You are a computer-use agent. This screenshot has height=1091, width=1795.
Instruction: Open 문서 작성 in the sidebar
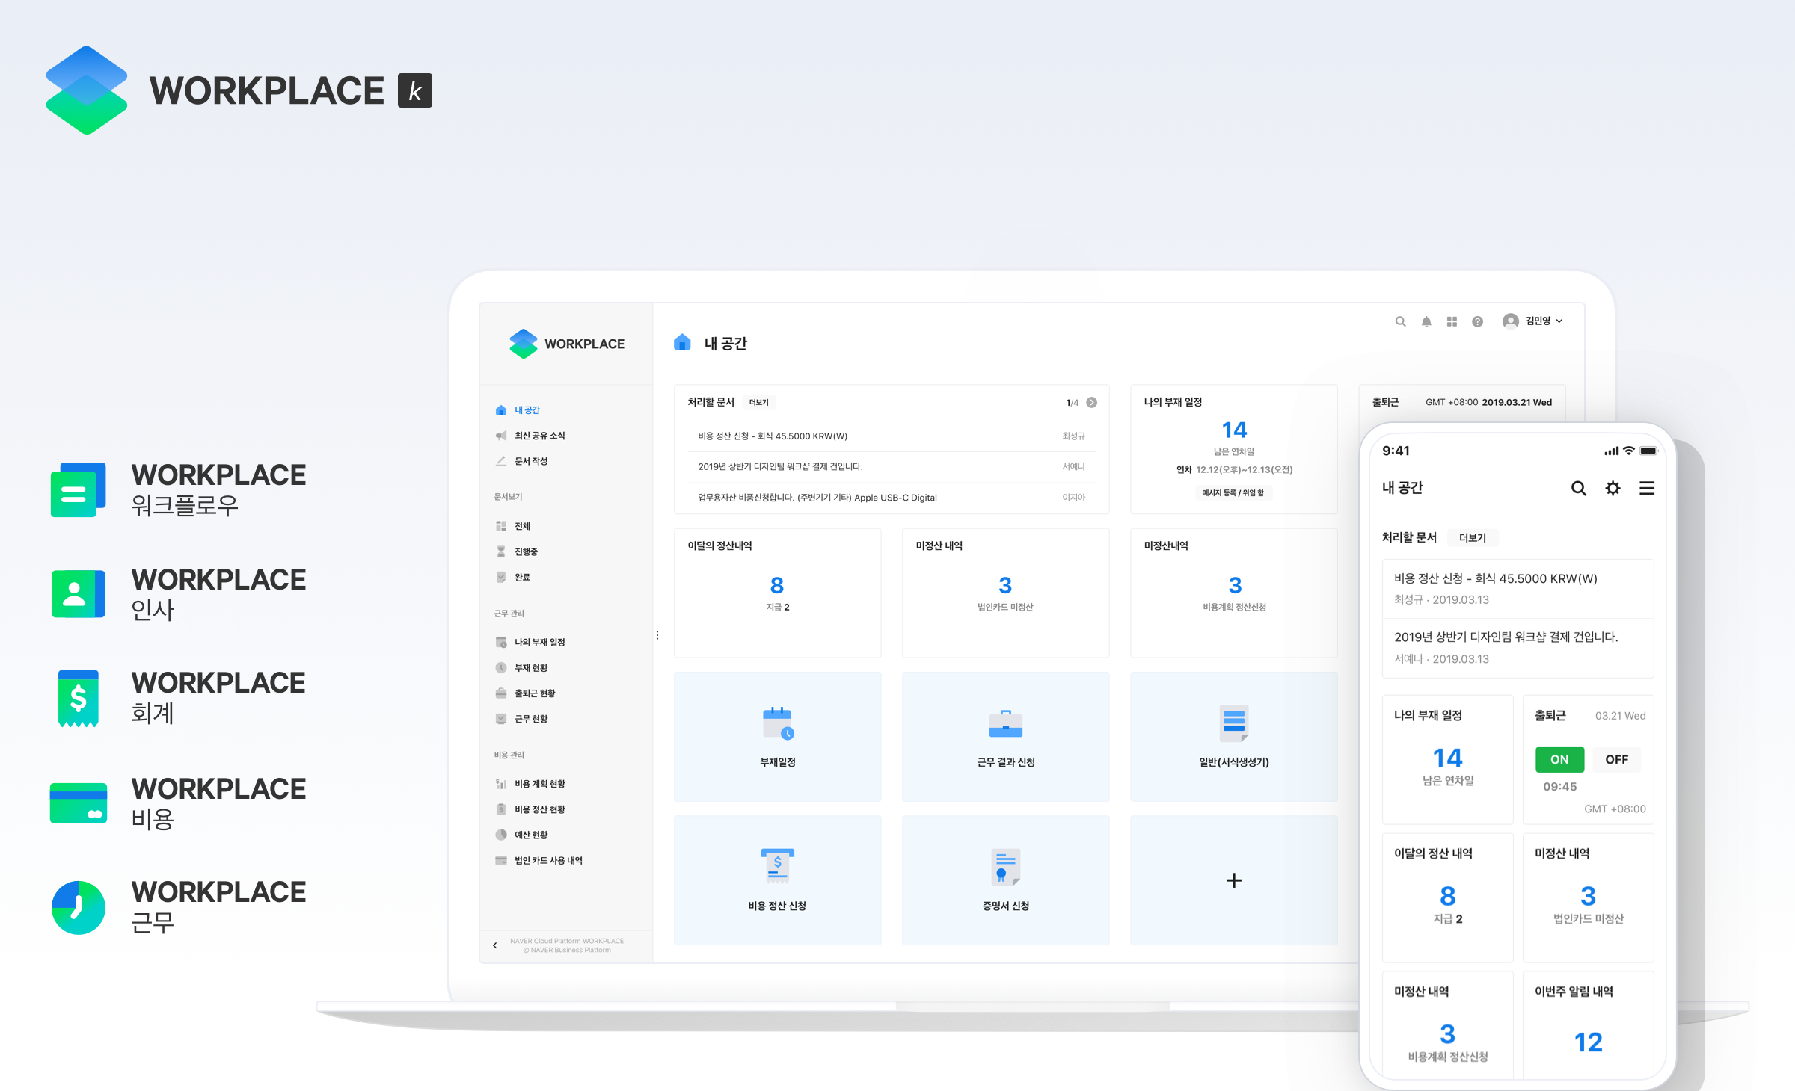[x=521, y=461]
